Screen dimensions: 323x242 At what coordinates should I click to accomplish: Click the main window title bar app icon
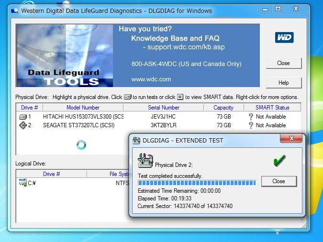pyautogui.click(x=15, y=11)
